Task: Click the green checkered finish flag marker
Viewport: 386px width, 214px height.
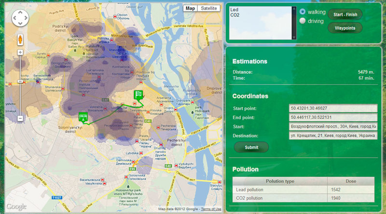Action: 138,95
